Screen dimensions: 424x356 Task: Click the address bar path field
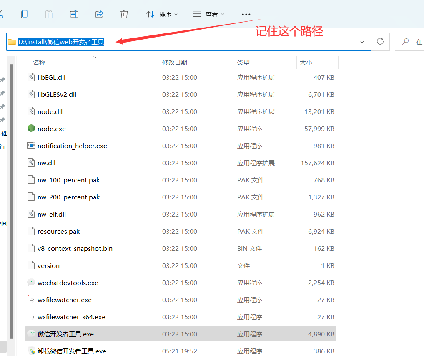pyautogui.click(x=189, y=42)
